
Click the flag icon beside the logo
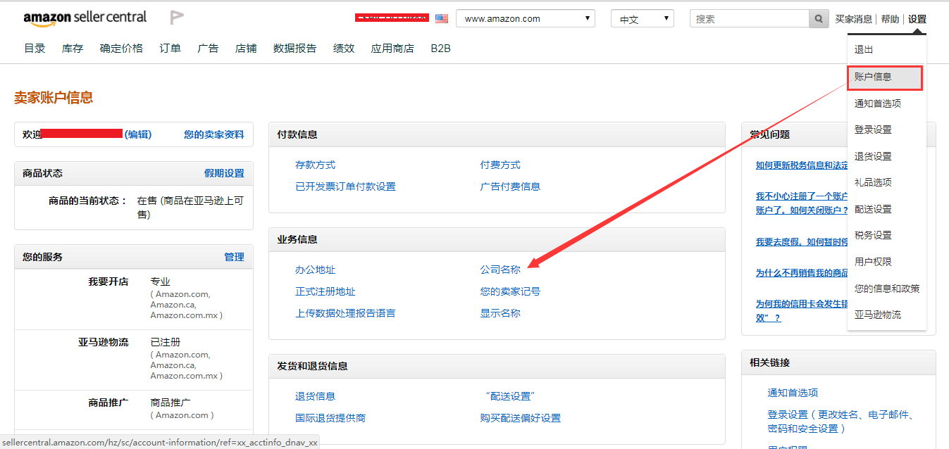coord(177,18)
